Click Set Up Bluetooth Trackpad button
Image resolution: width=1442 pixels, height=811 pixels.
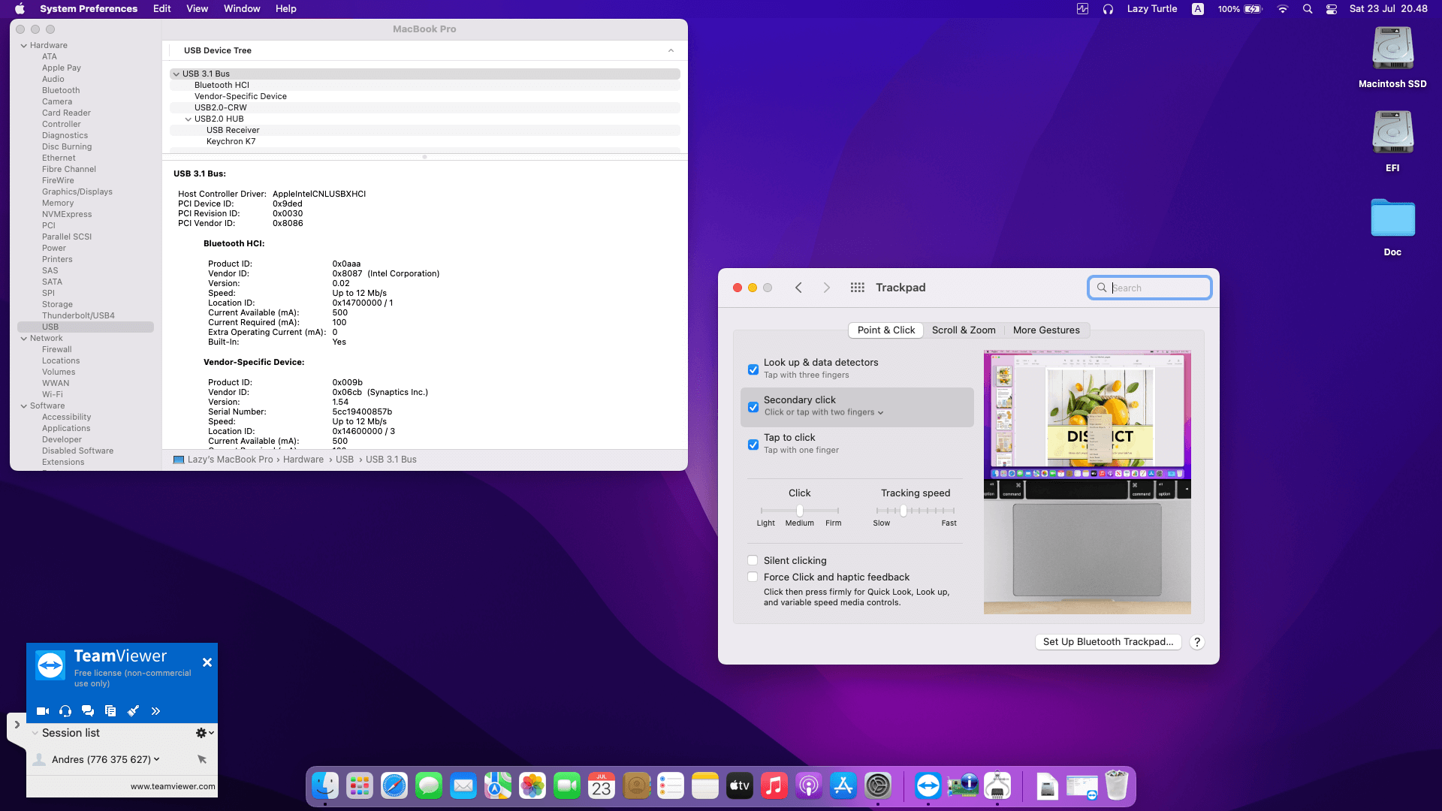1108,641
